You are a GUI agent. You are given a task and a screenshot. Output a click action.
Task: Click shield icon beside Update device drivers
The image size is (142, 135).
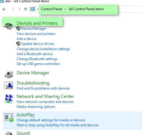[x=18, y=44]
